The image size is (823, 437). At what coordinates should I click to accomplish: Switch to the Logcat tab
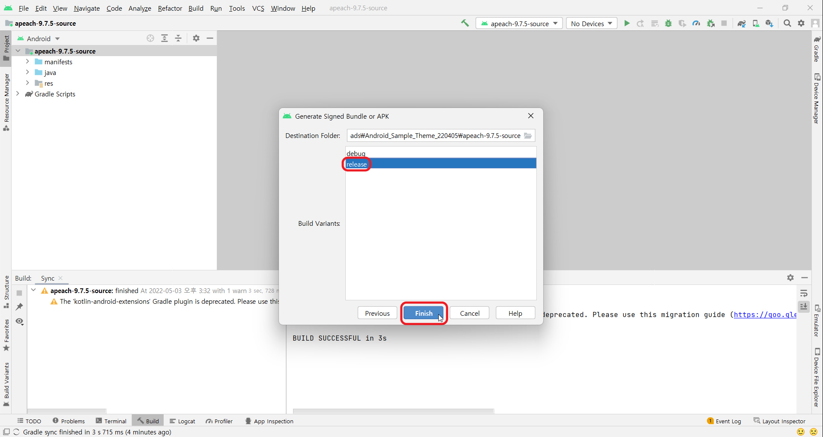(183, 421)
